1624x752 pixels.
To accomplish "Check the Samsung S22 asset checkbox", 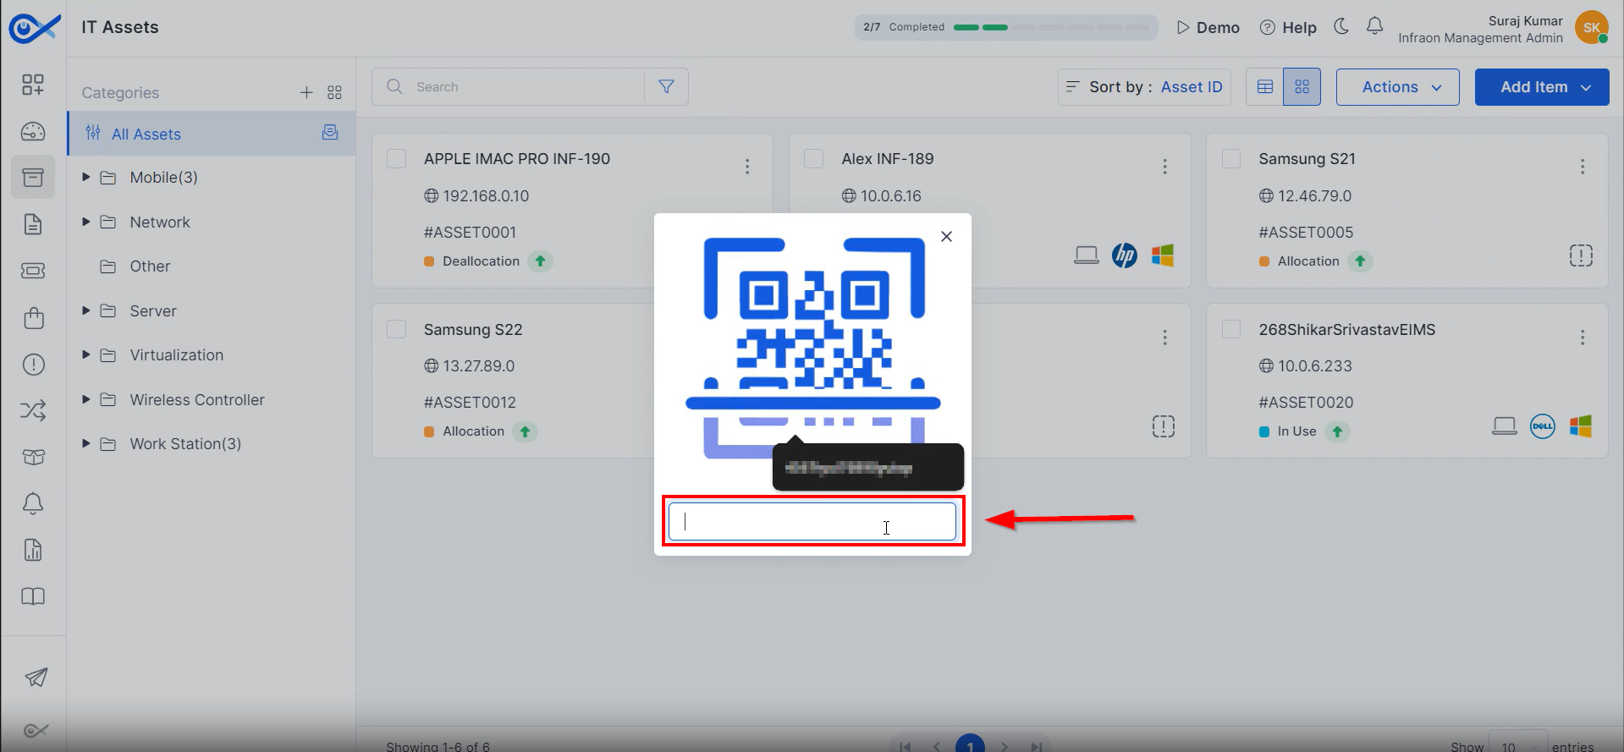I will tap(396, 329).
